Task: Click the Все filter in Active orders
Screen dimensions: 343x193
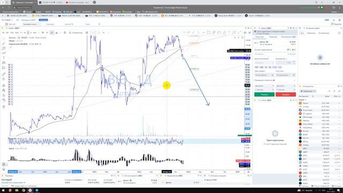Action: coord(302,33)
